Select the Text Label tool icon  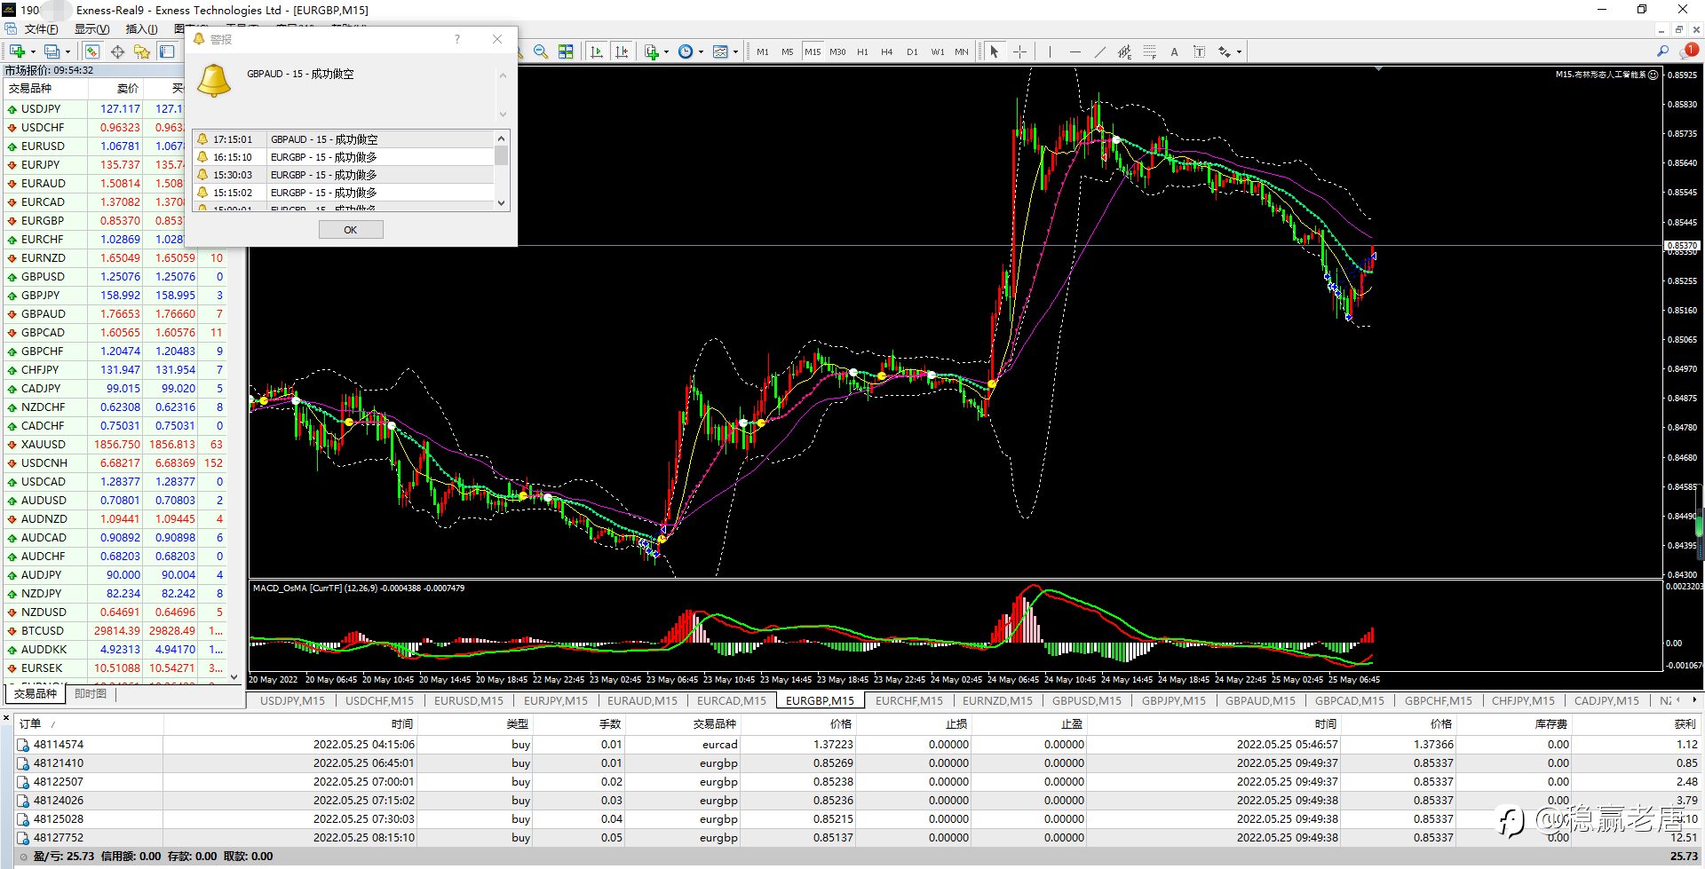click(1199, 51)
